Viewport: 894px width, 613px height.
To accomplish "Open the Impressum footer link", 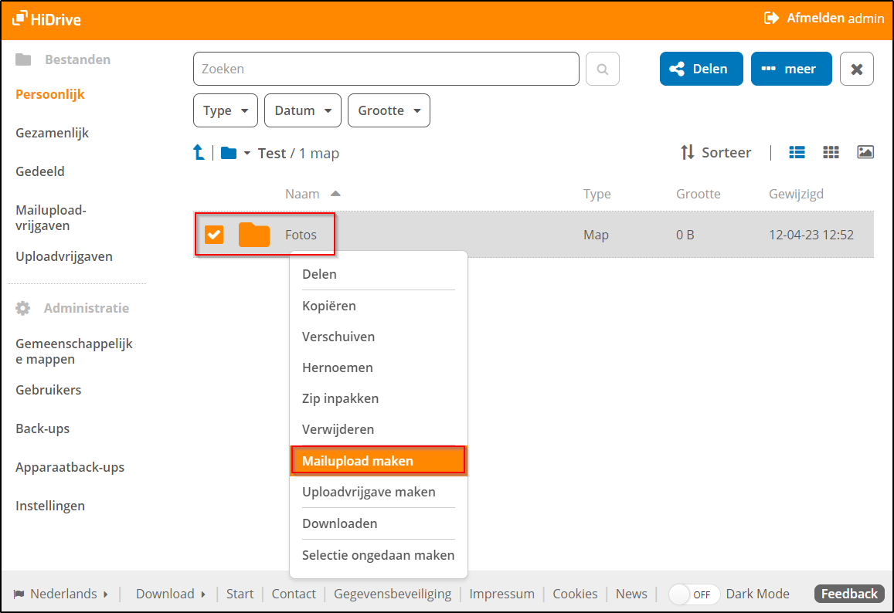I will tap(502, 594).
